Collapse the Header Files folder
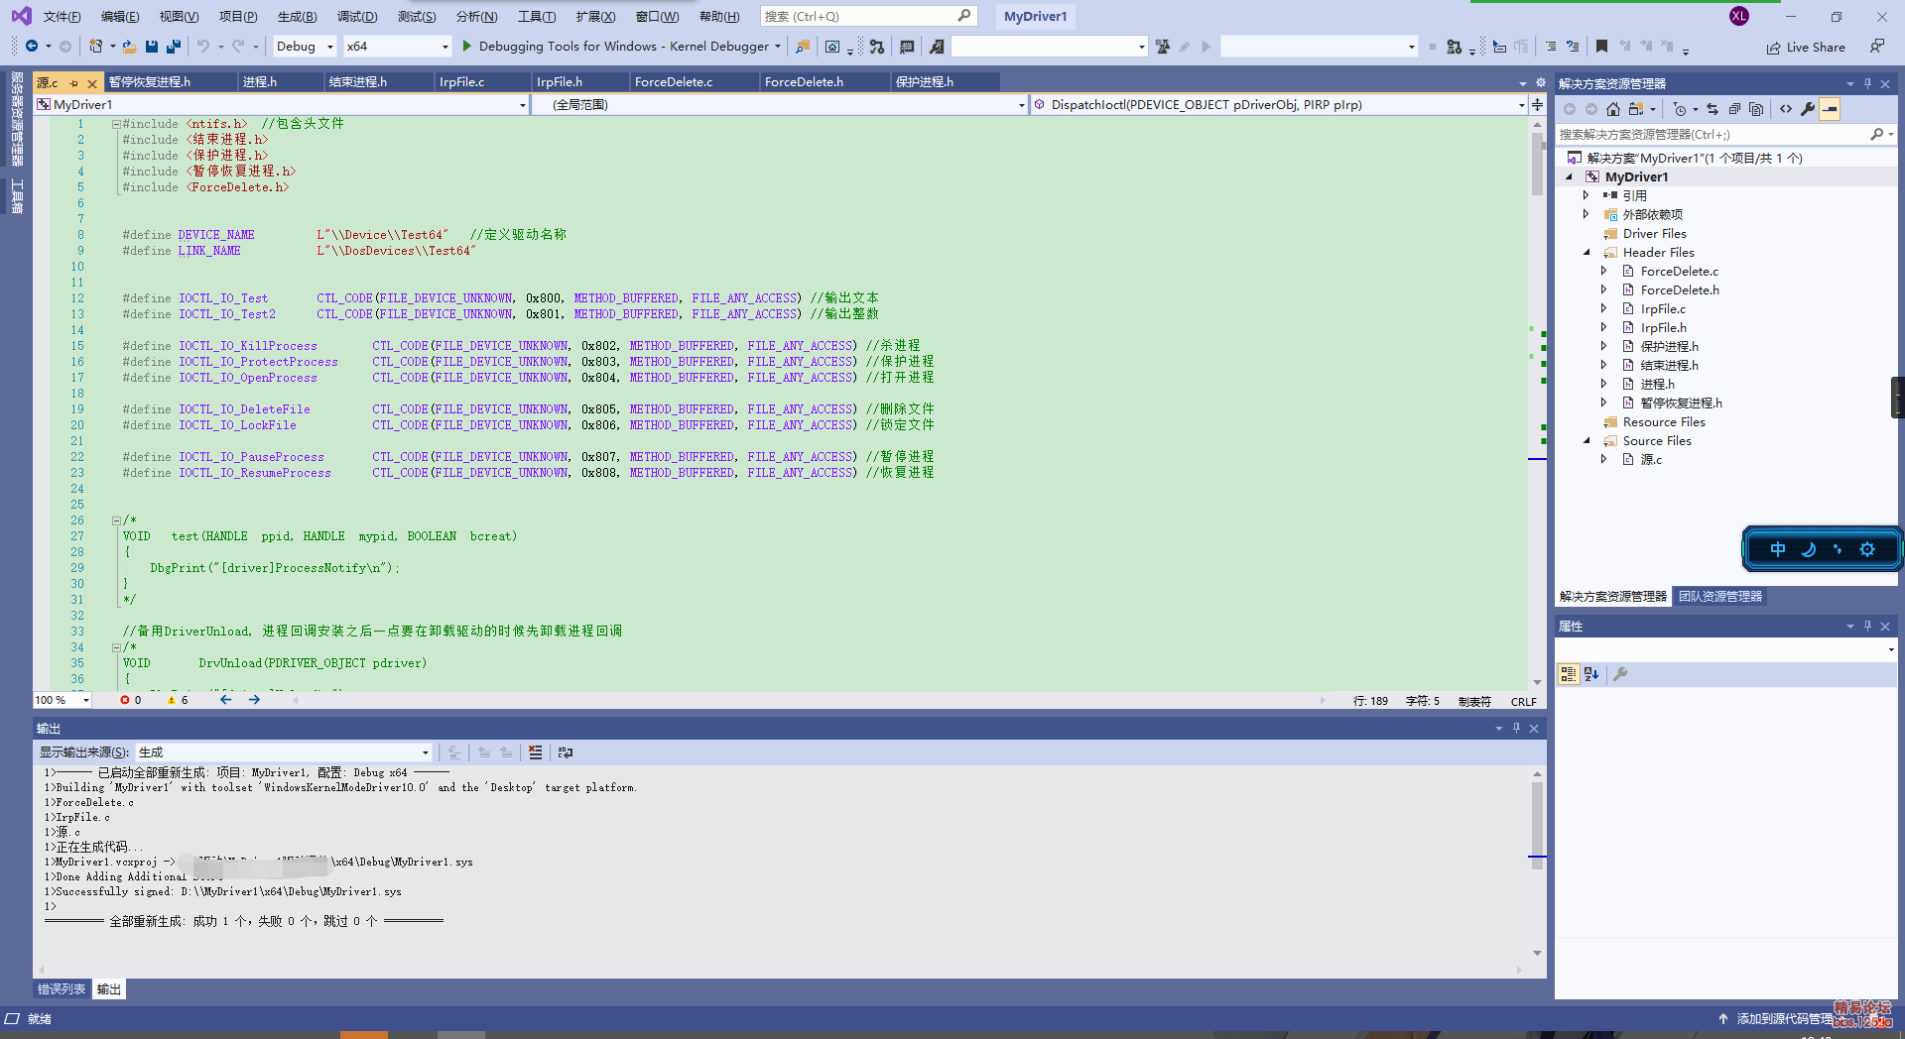The height and width of the screenshot is (1039, 1905). [1587, 253]
